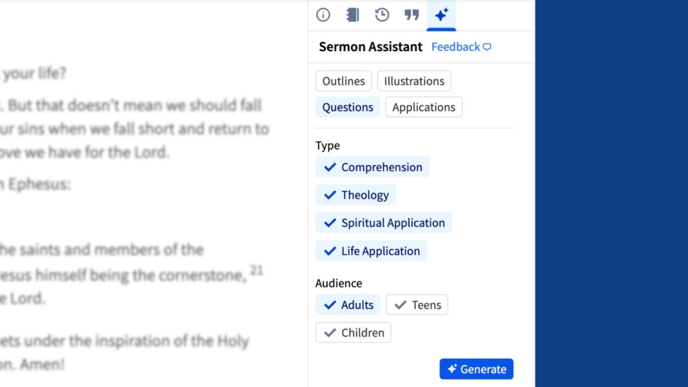Open the Info panel icon
This screenshot has width=688, height=387.
[x=323, y=15]
